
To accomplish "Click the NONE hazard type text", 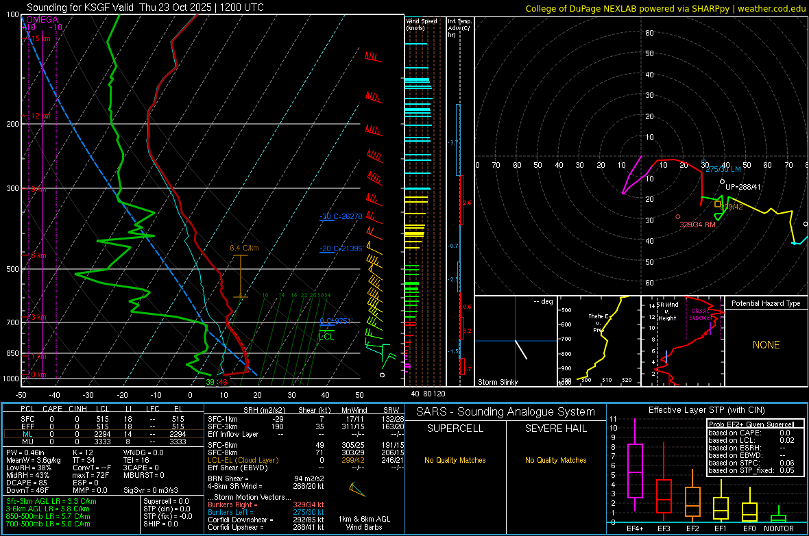I will [766, 345].
